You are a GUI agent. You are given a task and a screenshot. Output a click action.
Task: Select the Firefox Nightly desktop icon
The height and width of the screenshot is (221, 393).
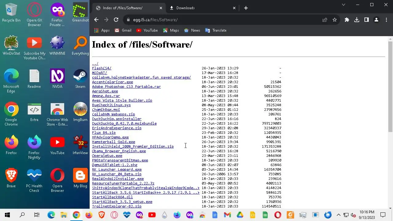point(34,147)
